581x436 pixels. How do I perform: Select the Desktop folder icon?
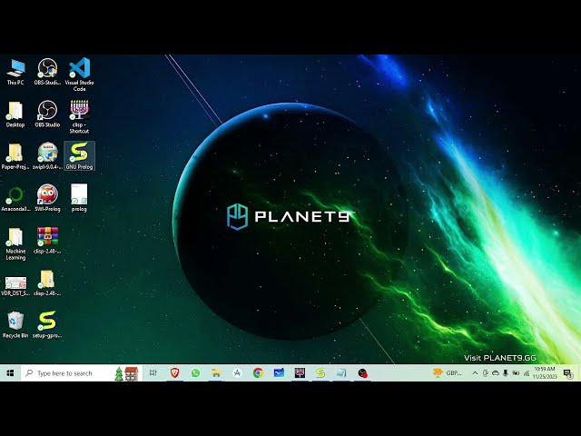(15, 114)
